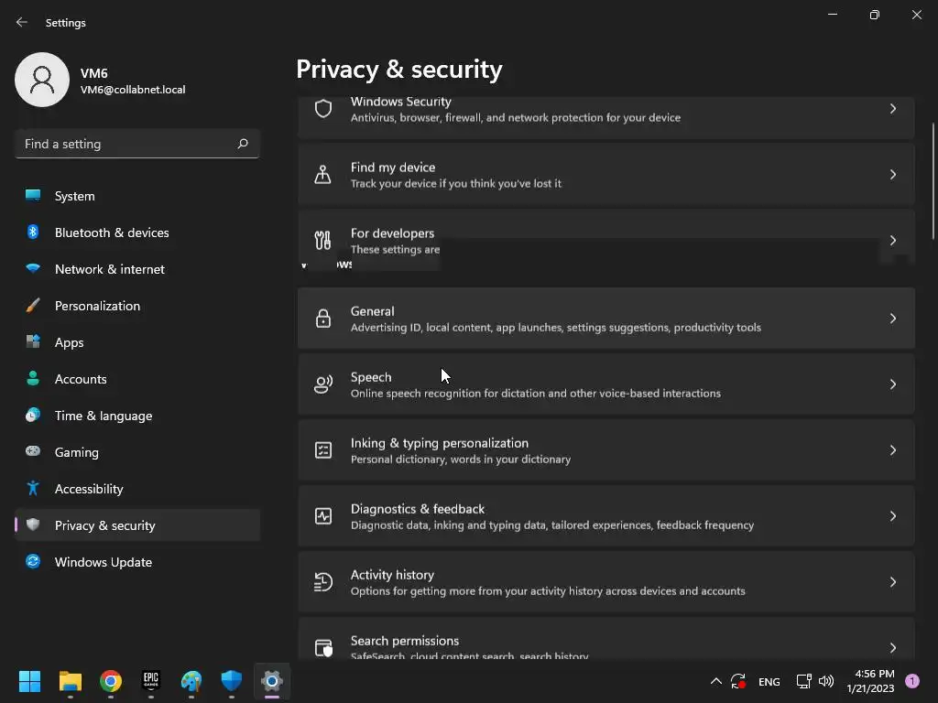Click the For developers tools icon
This screenshot has height=703, width=938.
[x=323, y=241]
